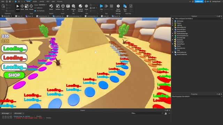
Task: Select Chat in Explorer
Action: pos(178,50)
